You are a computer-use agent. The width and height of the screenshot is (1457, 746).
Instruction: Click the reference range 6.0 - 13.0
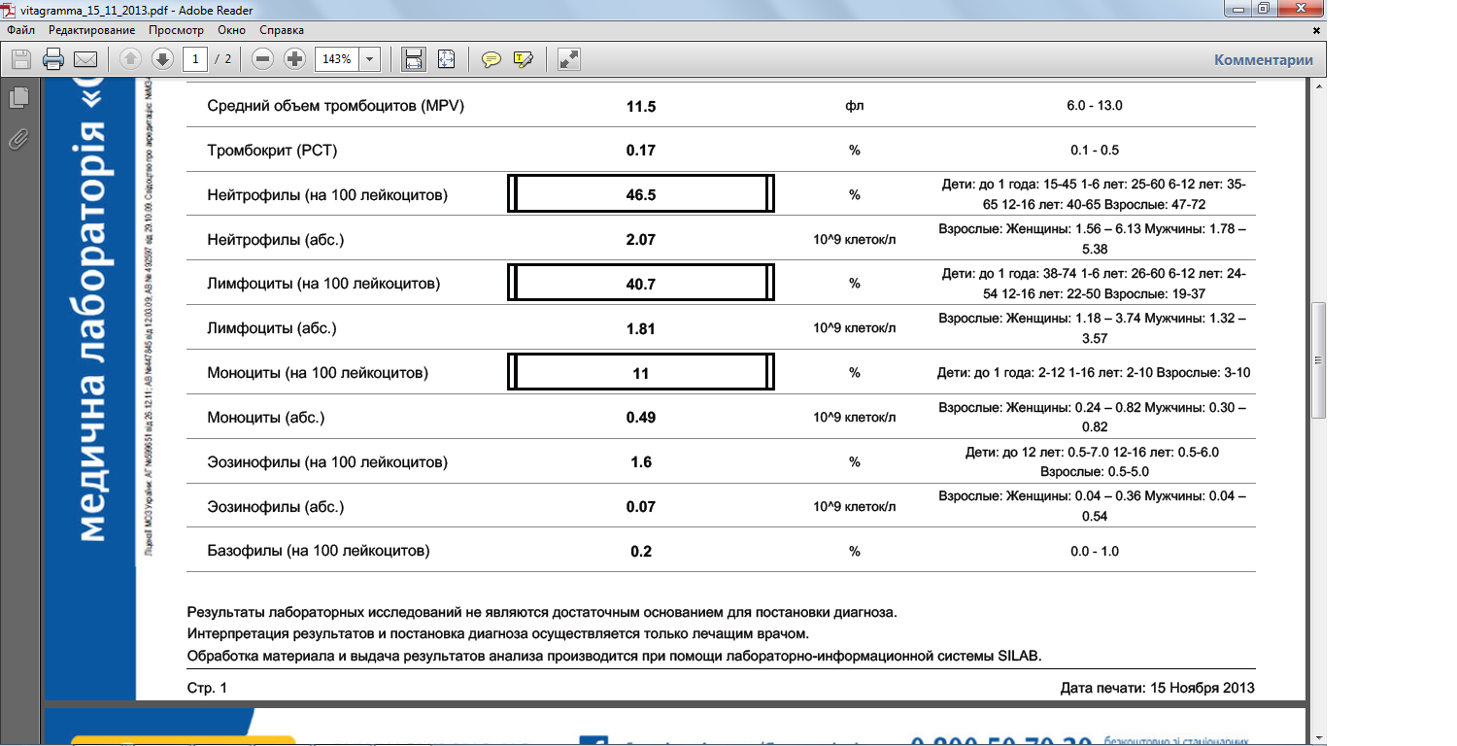[1094, 105]
